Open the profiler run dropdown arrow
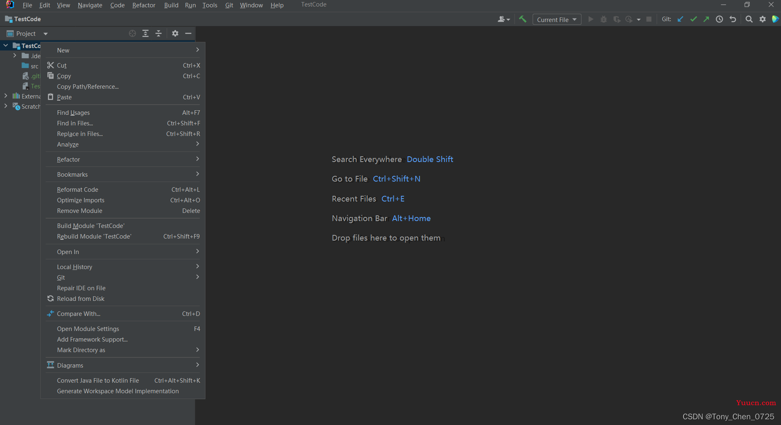The image size is (781, 425). (639, 20)
